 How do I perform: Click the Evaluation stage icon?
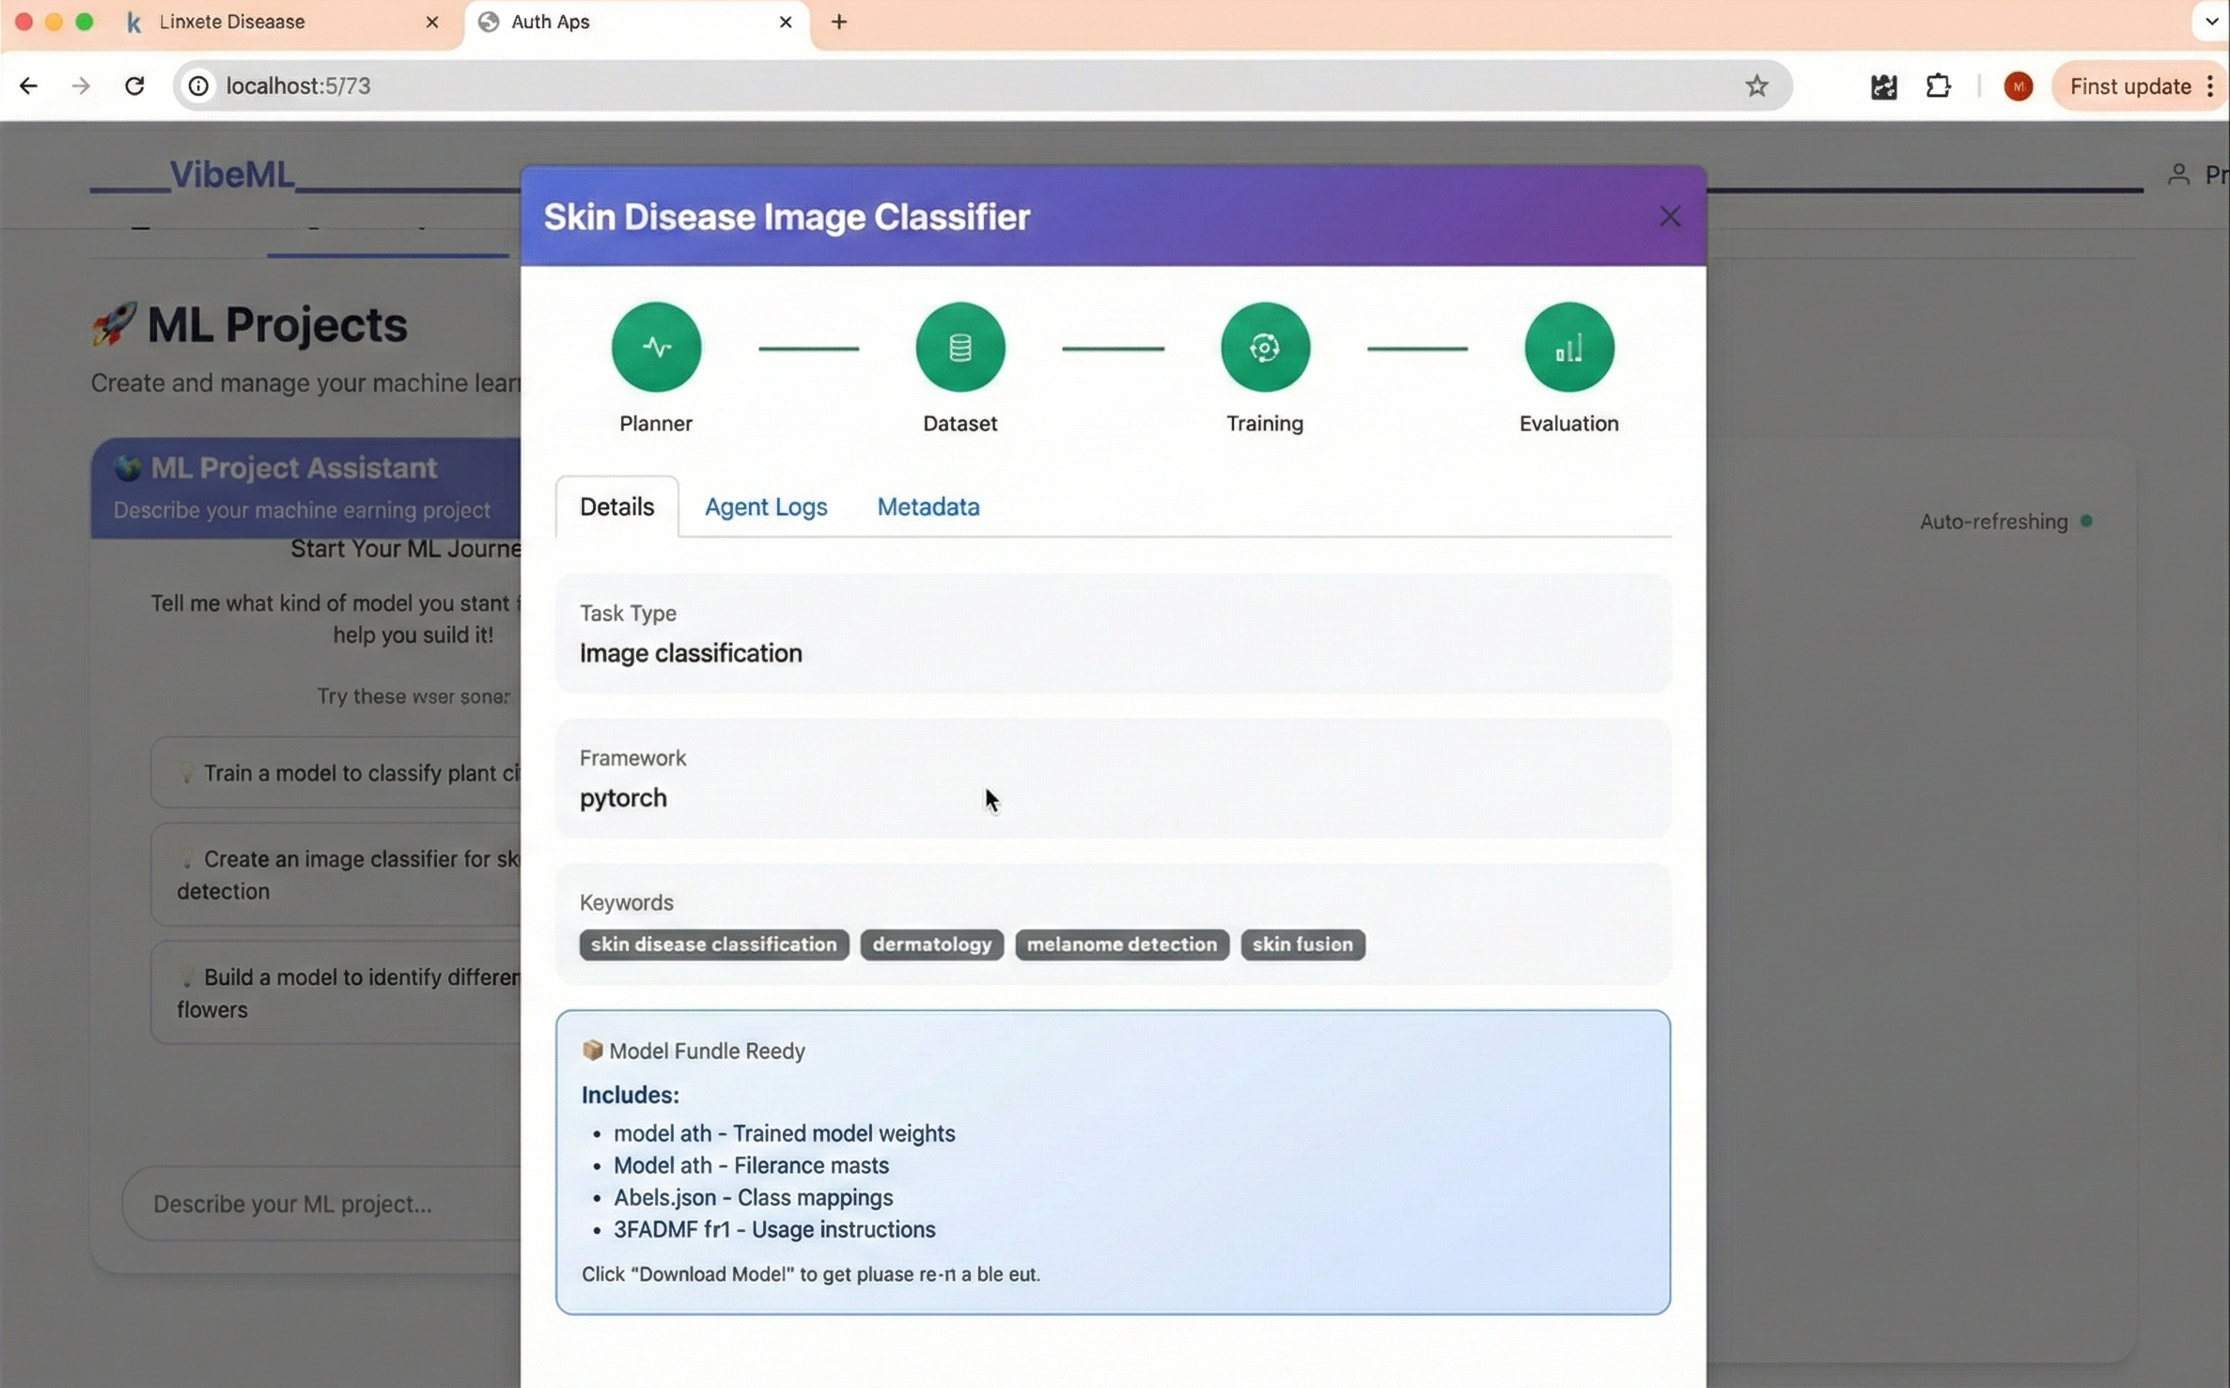[1568, 347]
